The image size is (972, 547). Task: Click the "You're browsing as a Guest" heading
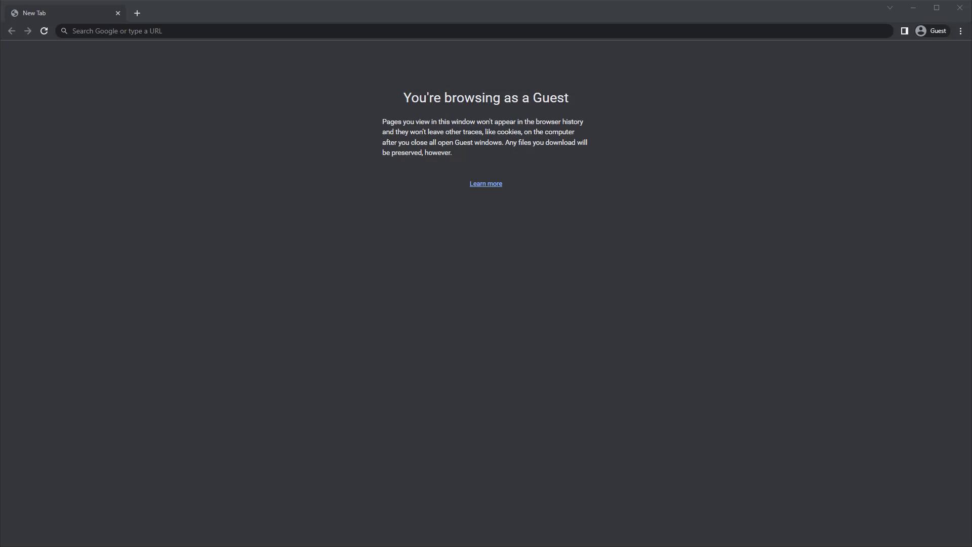[485, 98]
